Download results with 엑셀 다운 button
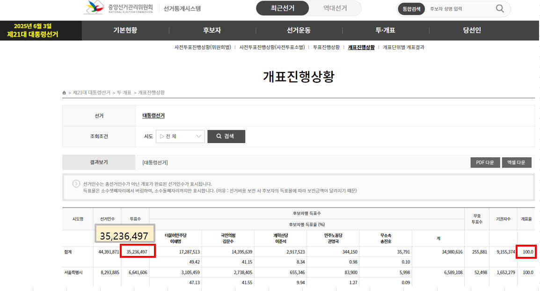Image resolution: width=540 pixels, height=291 pixels. pyautogui.click(x=517, y=162)
